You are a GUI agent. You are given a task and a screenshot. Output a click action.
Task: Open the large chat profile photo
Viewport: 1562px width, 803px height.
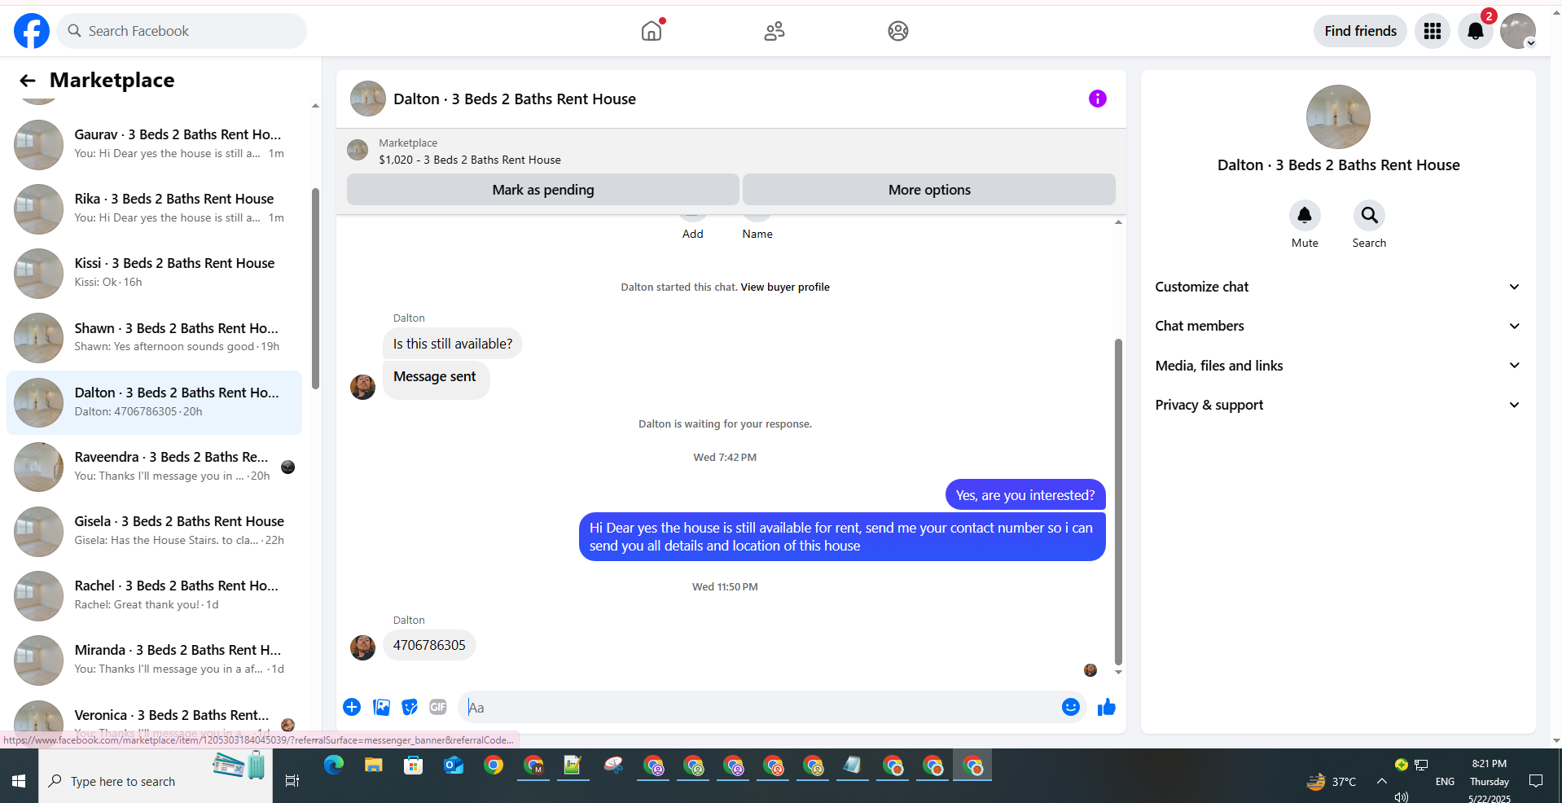[1338, 117]
